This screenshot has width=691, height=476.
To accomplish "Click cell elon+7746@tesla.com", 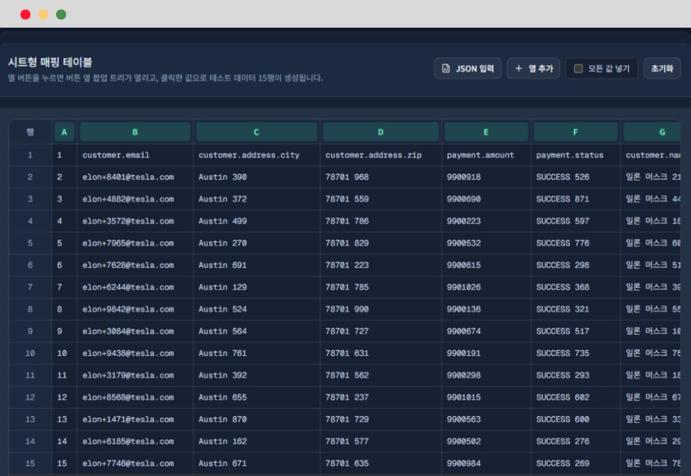I will (x=135, y=463).
